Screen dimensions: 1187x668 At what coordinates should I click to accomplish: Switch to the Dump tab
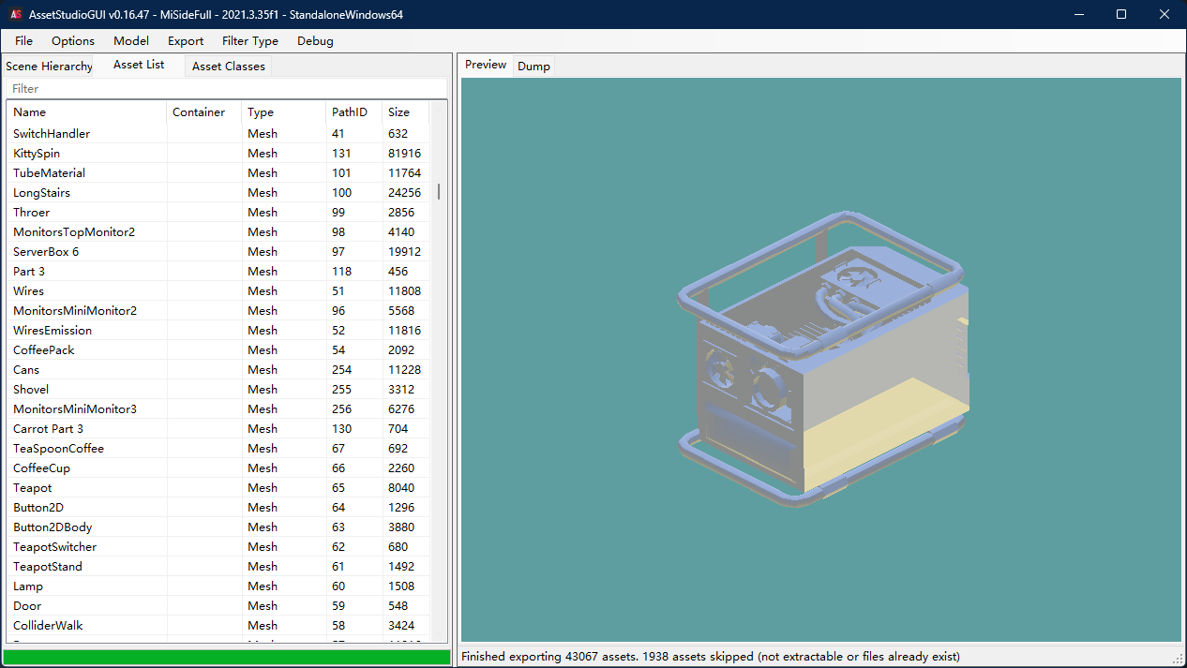pyautogui.click(x=533, y=66)
